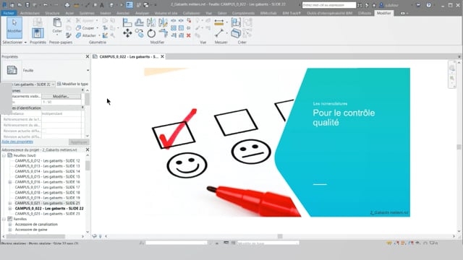The height and width of the screenshot is (260, 463).
Task: Open the Feuille type selector dropdown
Action: pos(88,71)
